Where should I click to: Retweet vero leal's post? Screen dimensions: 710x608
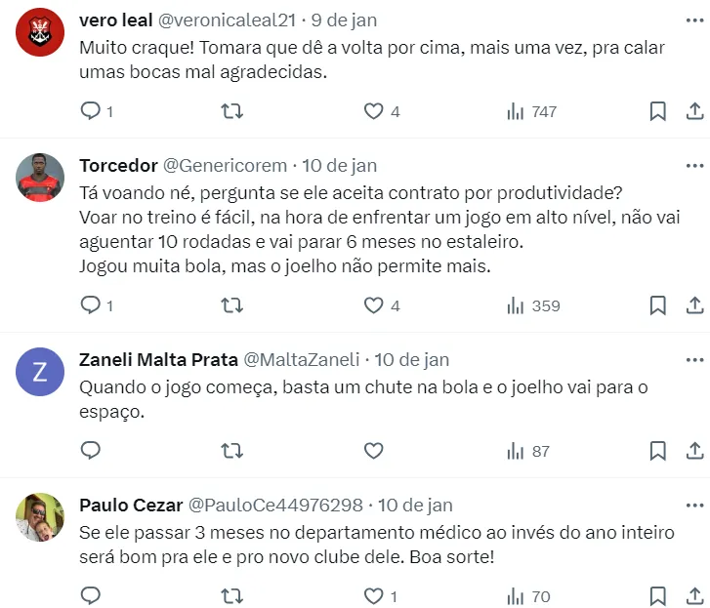[232, 111]
